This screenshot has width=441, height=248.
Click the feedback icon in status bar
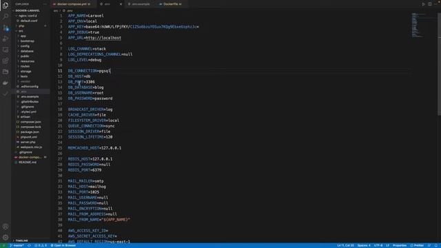pyautogui.click(x=429, y=245)
